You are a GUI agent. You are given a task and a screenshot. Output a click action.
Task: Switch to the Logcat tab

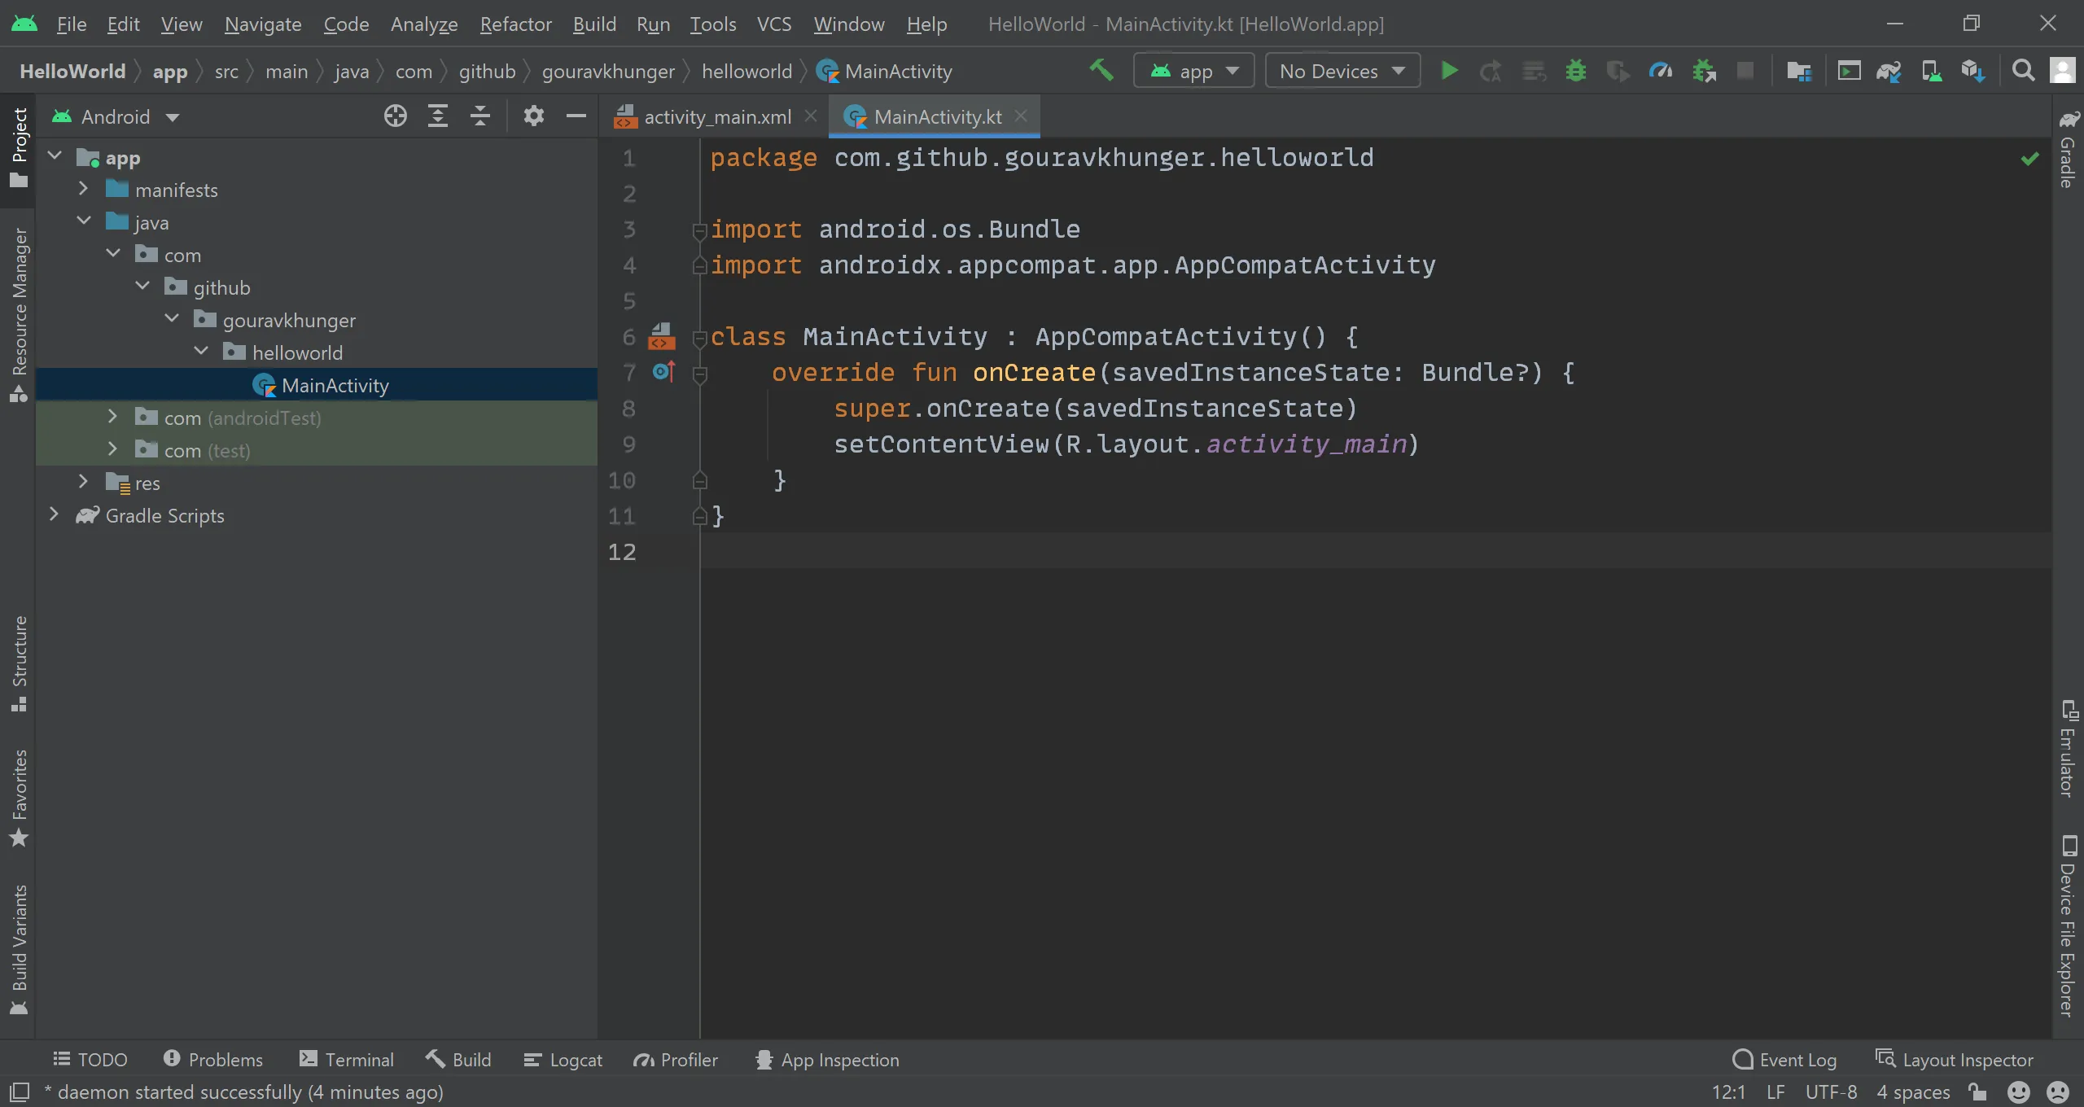coord(576,1059)
